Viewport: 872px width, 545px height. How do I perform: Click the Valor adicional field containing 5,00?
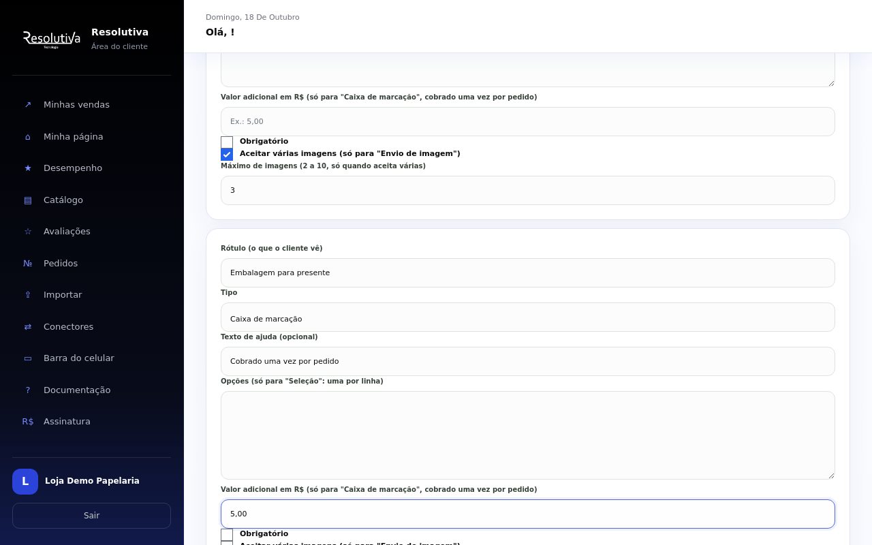[x=528, y=514]
